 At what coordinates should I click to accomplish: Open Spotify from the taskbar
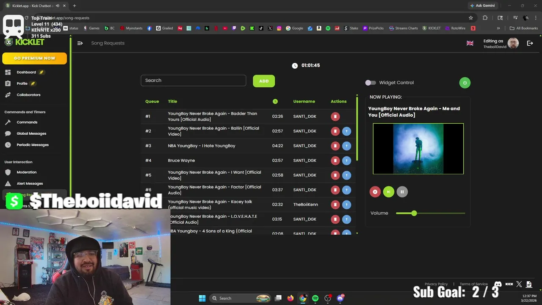315,298
